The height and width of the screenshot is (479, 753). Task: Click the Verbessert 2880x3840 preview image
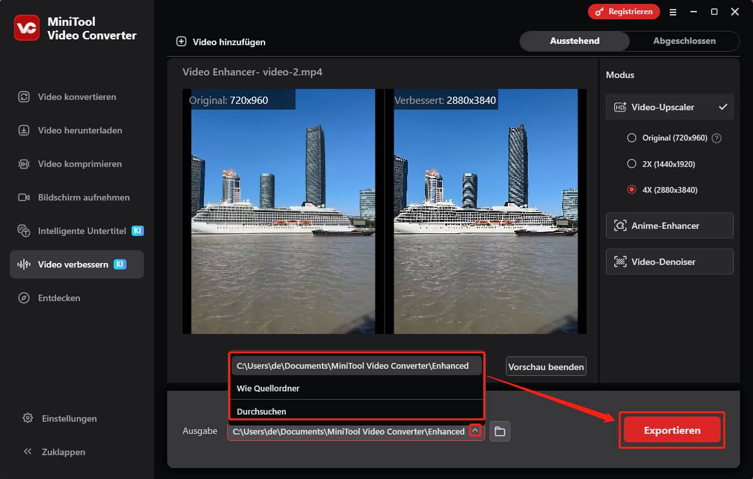485,211
